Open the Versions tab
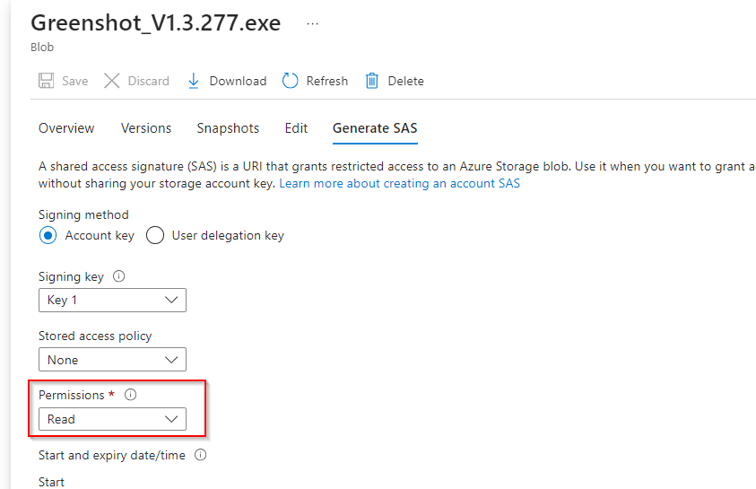Viewport: 756px width, 489px height. (x=146, y=128)
